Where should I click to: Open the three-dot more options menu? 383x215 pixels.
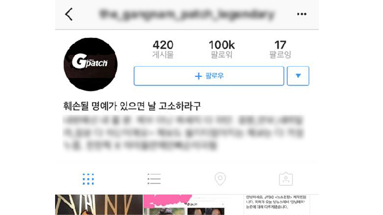point(302,14)
